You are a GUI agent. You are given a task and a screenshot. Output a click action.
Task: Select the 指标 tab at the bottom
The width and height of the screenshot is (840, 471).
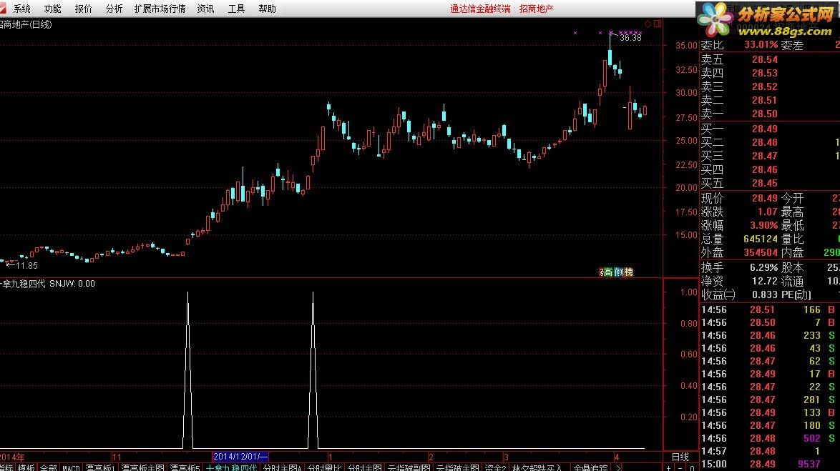point(6,468)
